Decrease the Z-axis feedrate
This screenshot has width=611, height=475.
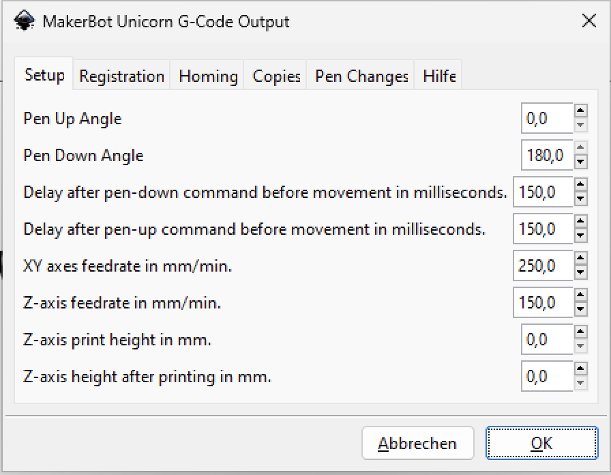[581, 308]
